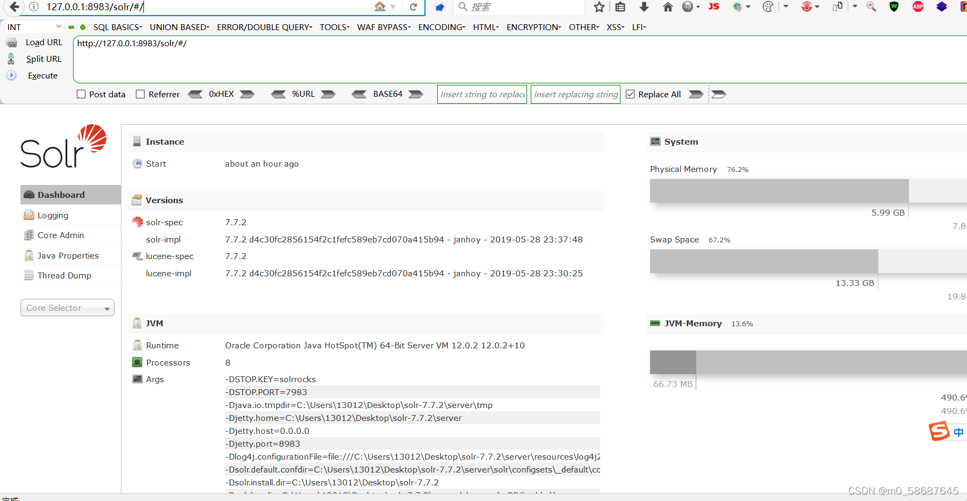Click the Execute play icon

[x=11, y=75]
